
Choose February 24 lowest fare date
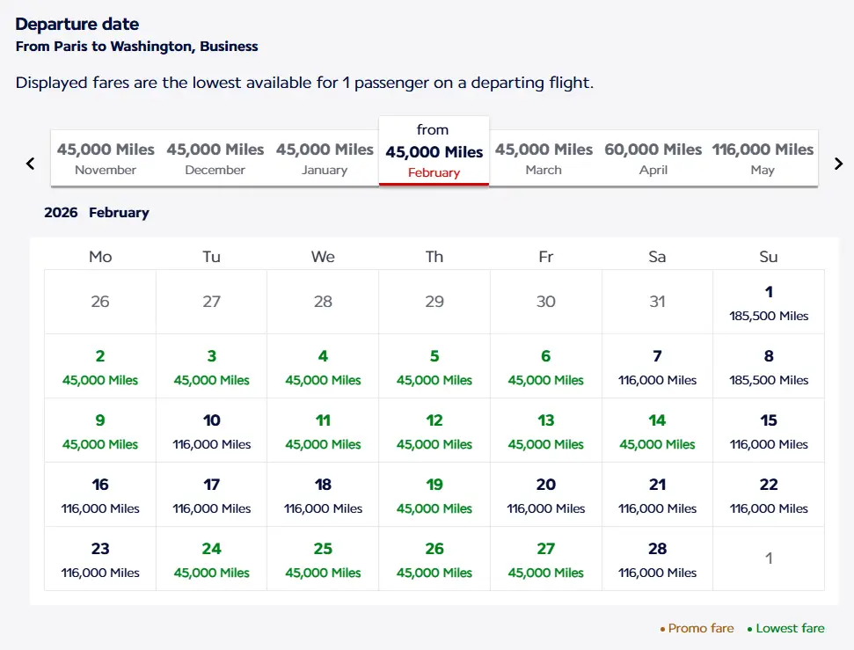coord(212,559)
